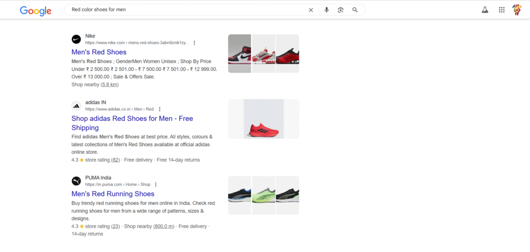The image size is (530, 252).
Task: Open more options for Nike result
Action: 195,43
